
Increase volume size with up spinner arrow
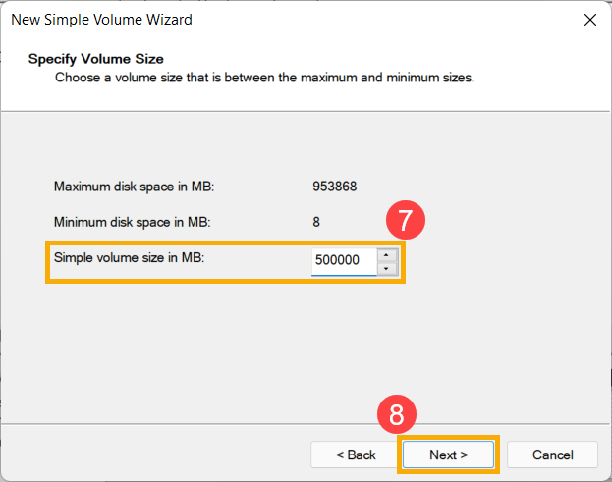tap(387, 254)
